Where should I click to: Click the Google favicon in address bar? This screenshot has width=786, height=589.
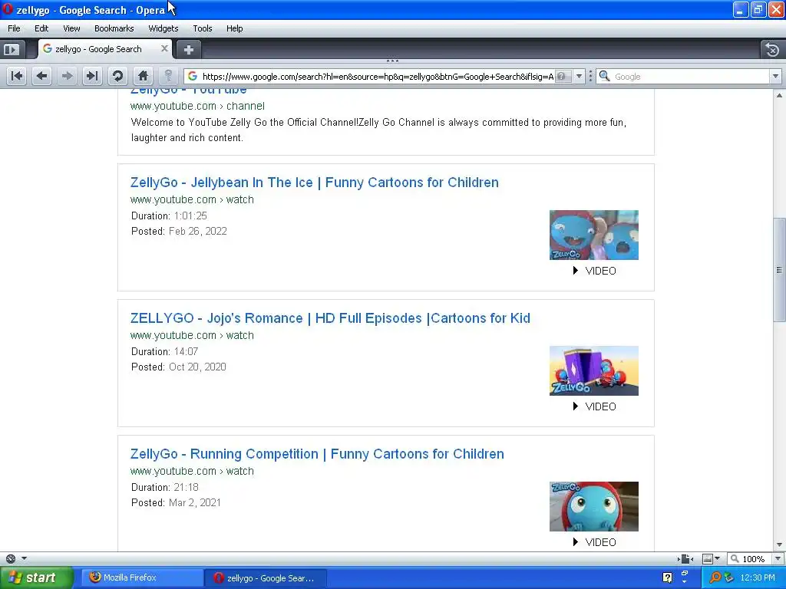click(193, 76)
